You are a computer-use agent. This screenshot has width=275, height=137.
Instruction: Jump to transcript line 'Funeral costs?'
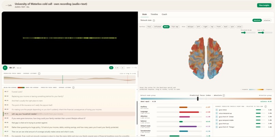pyautogui.click(x=69, y=92)
